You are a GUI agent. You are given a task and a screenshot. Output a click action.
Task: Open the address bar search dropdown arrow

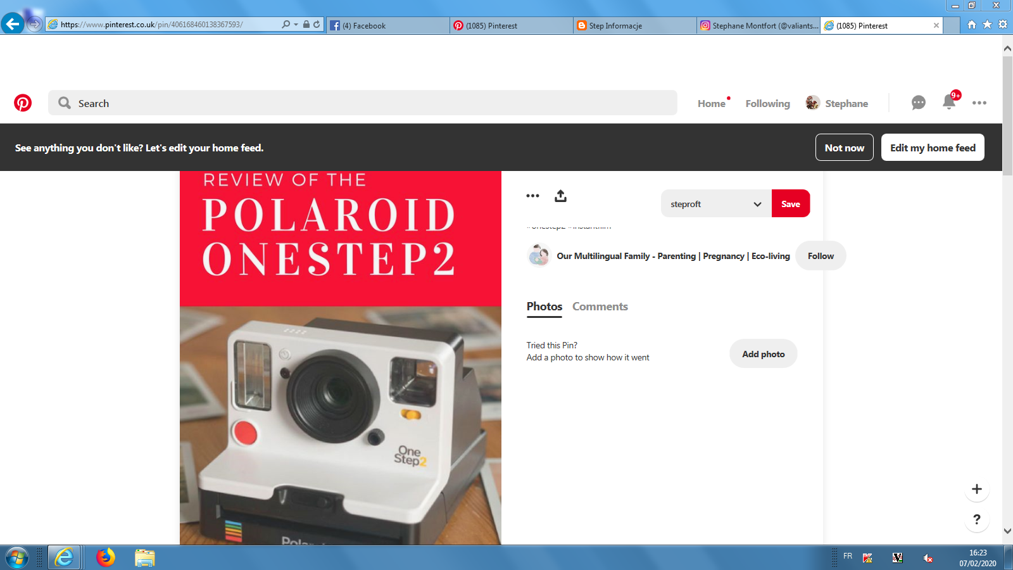click(x=296, y=24)
